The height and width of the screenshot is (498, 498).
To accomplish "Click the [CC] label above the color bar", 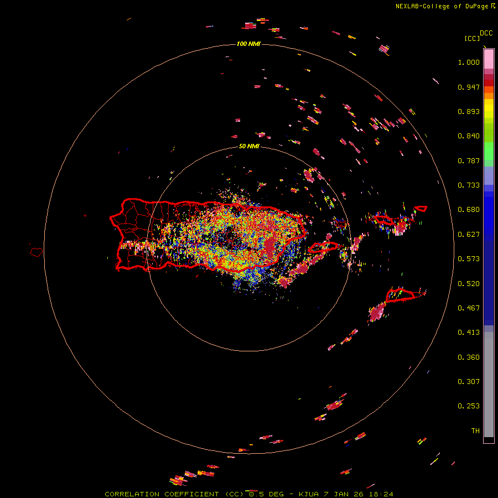I will pyautogui.click(x=472, y=38).
